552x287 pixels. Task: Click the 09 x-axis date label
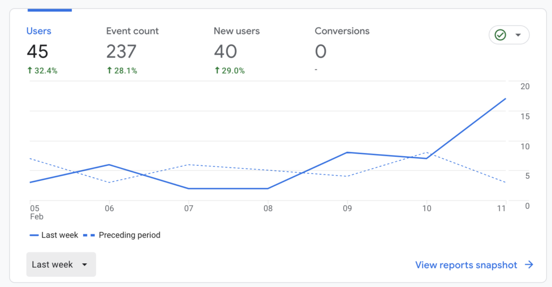[347, 208]
